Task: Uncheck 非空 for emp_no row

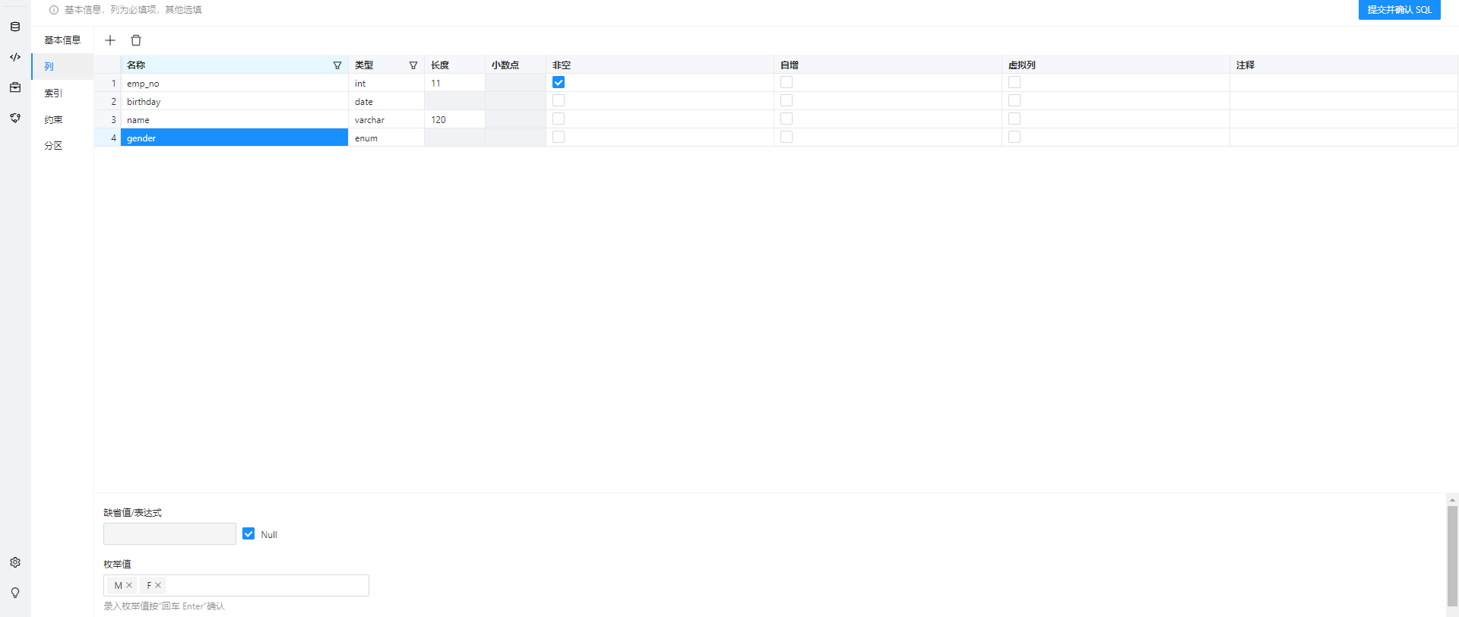Action: coord(559,82)
